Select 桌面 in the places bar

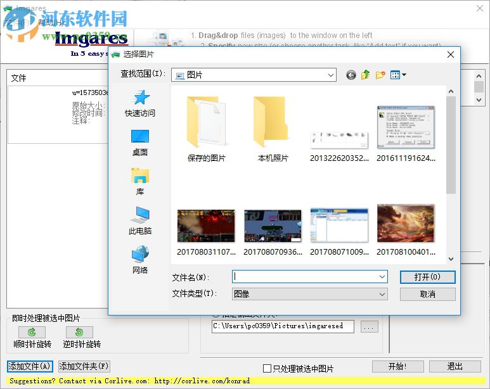[x=140, y=143]
